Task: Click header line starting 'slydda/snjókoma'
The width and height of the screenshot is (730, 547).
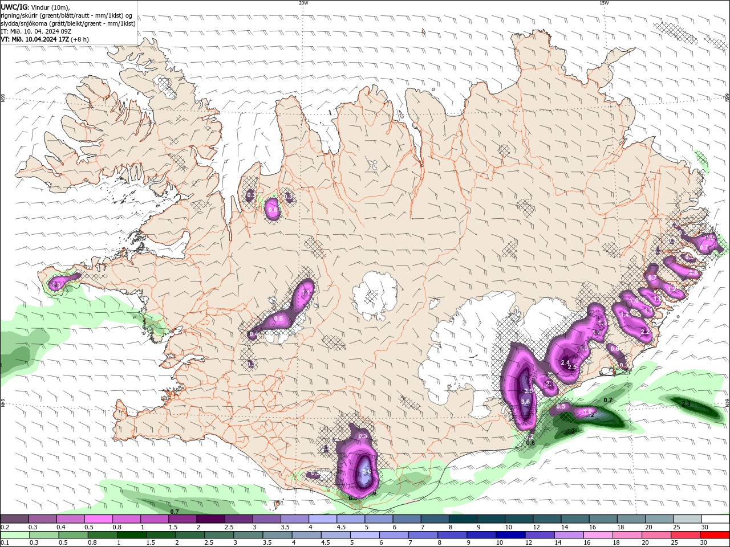Action: tap(68, 23)
